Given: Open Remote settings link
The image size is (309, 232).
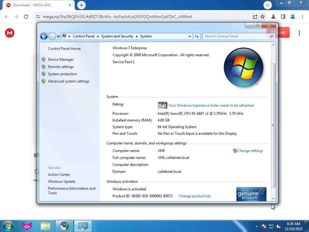Looking at the screenshot, I should pyautogui.click(x=61, y=67).
